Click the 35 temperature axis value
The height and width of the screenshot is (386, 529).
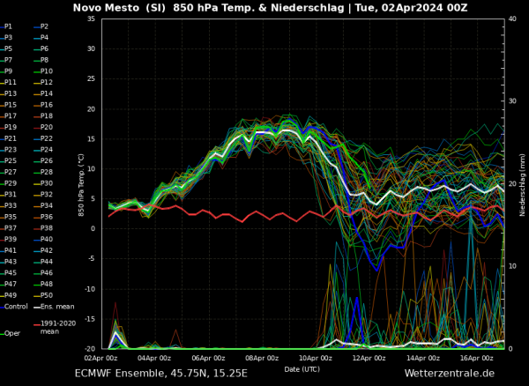point(91,19)
